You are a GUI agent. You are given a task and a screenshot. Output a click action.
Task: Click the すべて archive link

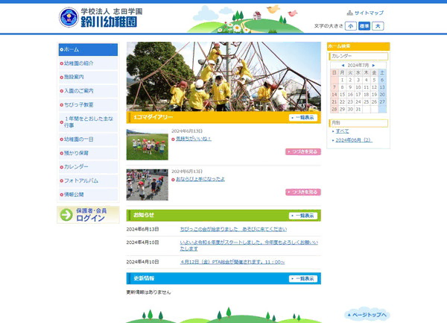342,131
